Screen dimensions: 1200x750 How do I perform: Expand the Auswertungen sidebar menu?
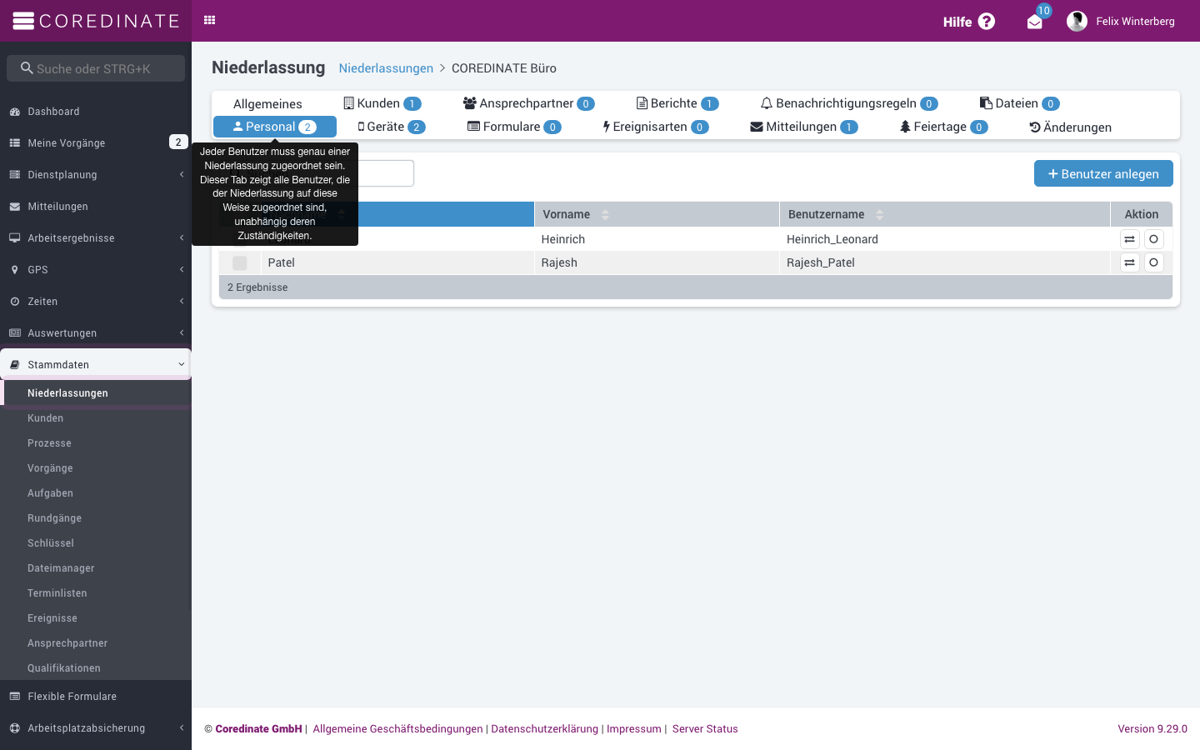point(96,333)
